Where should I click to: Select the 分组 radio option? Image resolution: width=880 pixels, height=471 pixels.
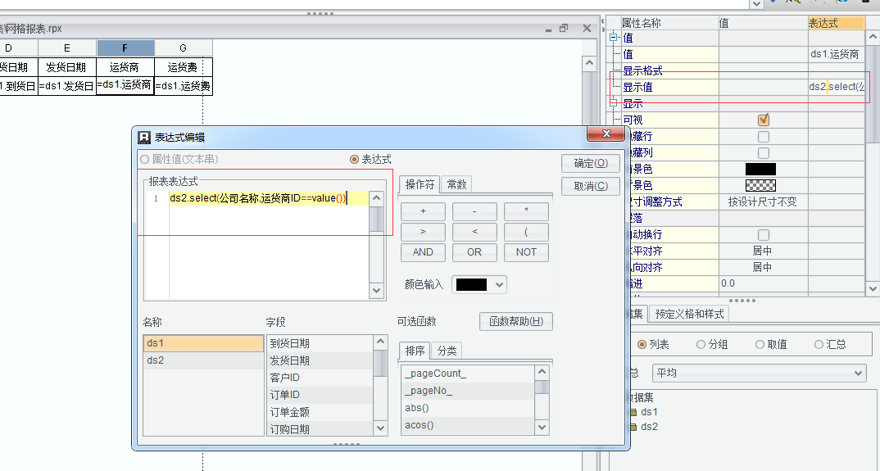point(701,344)
